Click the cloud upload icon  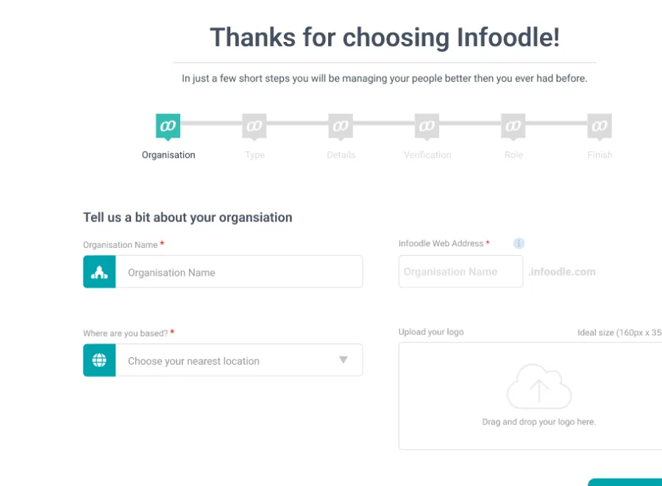click(x=539, y=387)
